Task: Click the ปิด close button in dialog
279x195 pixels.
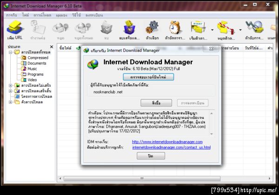Action: coord(151,156)
